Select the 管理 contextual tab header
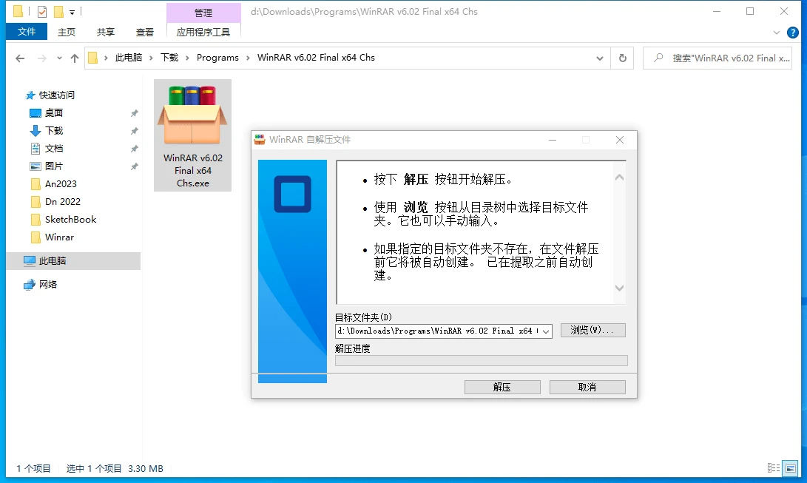The width and height of the screenshot is (807, 483). [x=203, y=13]
